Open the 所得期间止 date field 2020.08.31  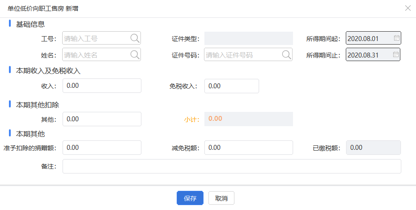(x=373, y=54)
